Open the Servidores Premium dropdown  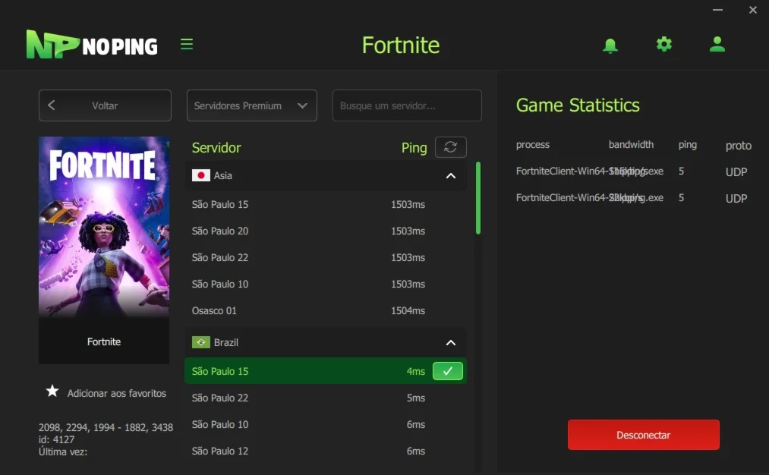click(252, 106)
